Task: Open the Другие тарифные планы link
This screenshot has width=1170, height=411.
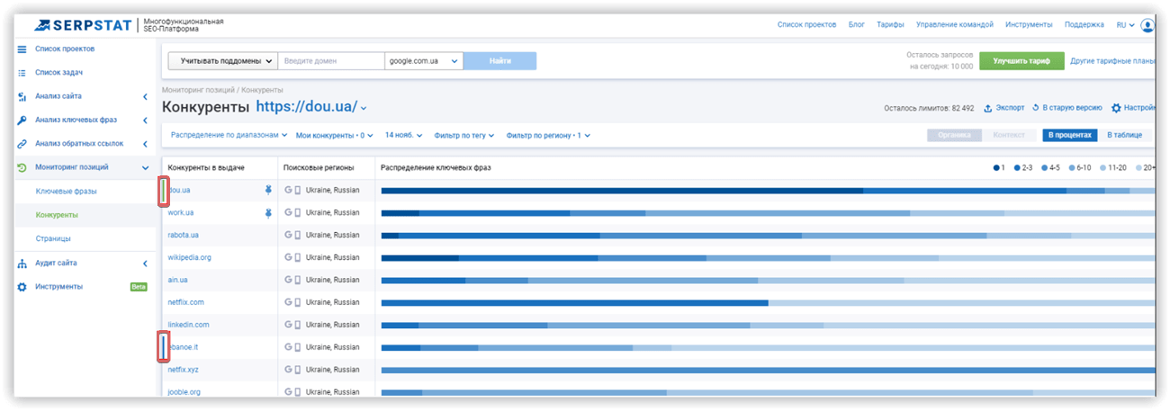Action: click(x=1112, y=61)
